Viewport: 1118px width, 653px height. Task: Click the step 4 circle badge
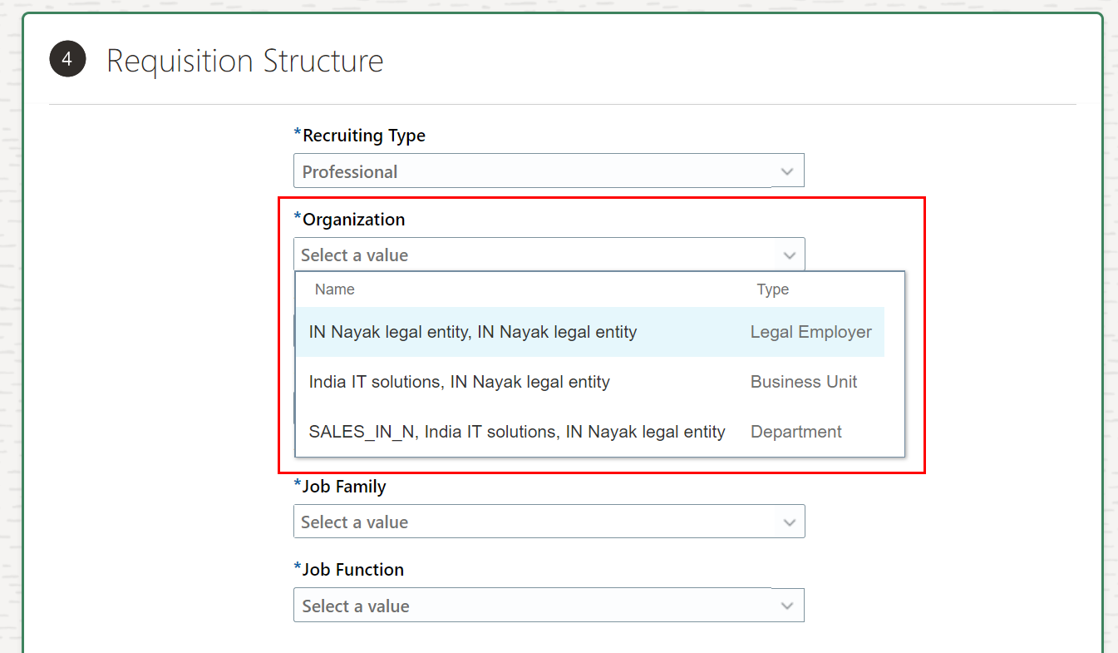tap(67, 59)
